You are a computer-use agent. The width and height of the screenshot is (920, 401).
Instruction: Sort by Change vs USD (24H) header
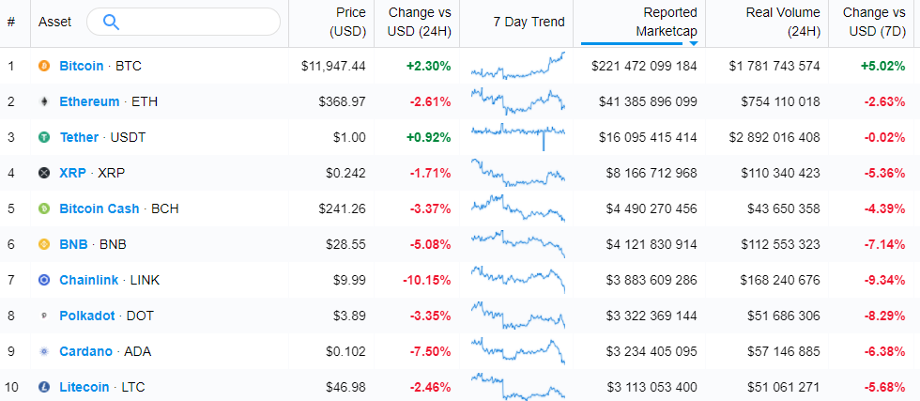(x=419, y=22)
